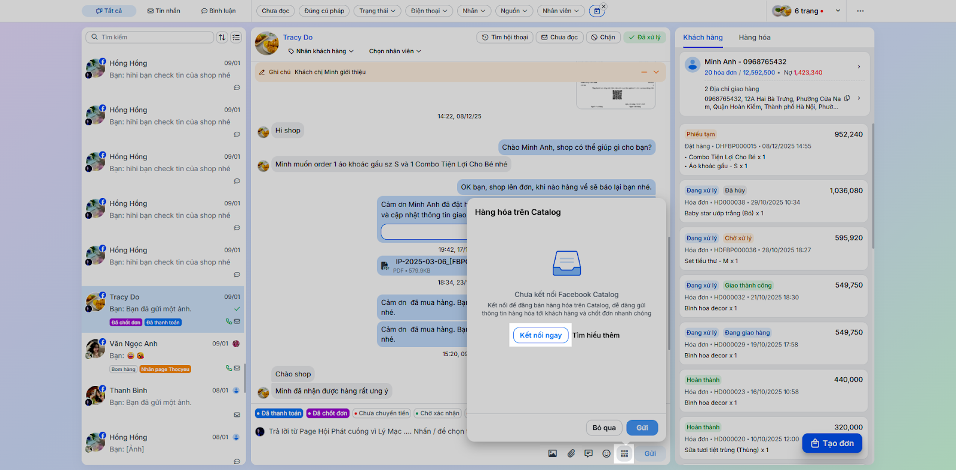This screenshot has height=470, width=956.
Task: Click the pages avatar icon beside 6 trang
Action: click(x=782, y=11)
